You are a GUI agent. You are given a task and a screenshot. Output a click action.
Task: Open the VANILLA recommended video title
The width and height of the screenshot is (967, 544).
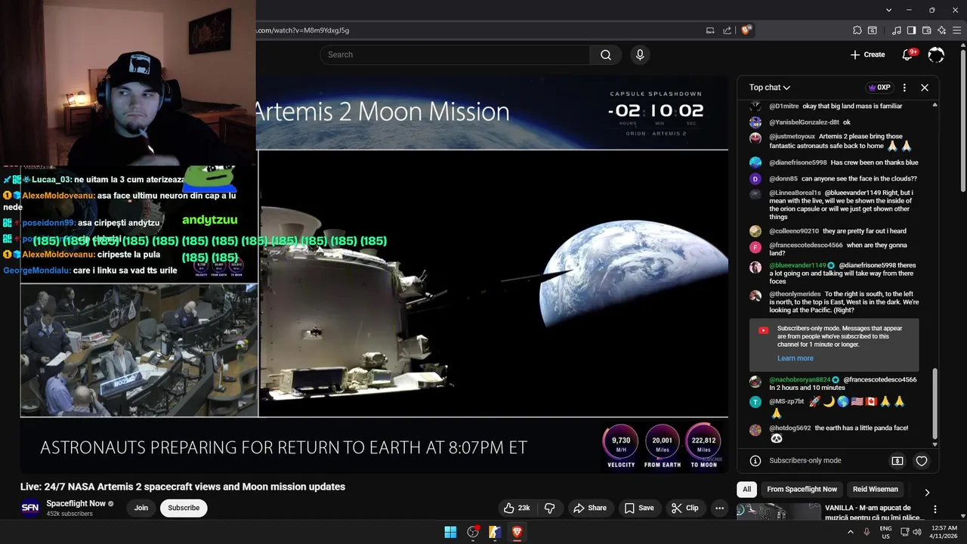pos(874,512)
